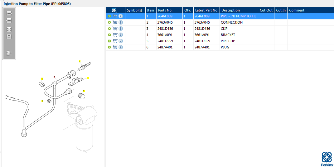Select callout 3 near the clip
The image size is (334, 167).
[42, 101]
